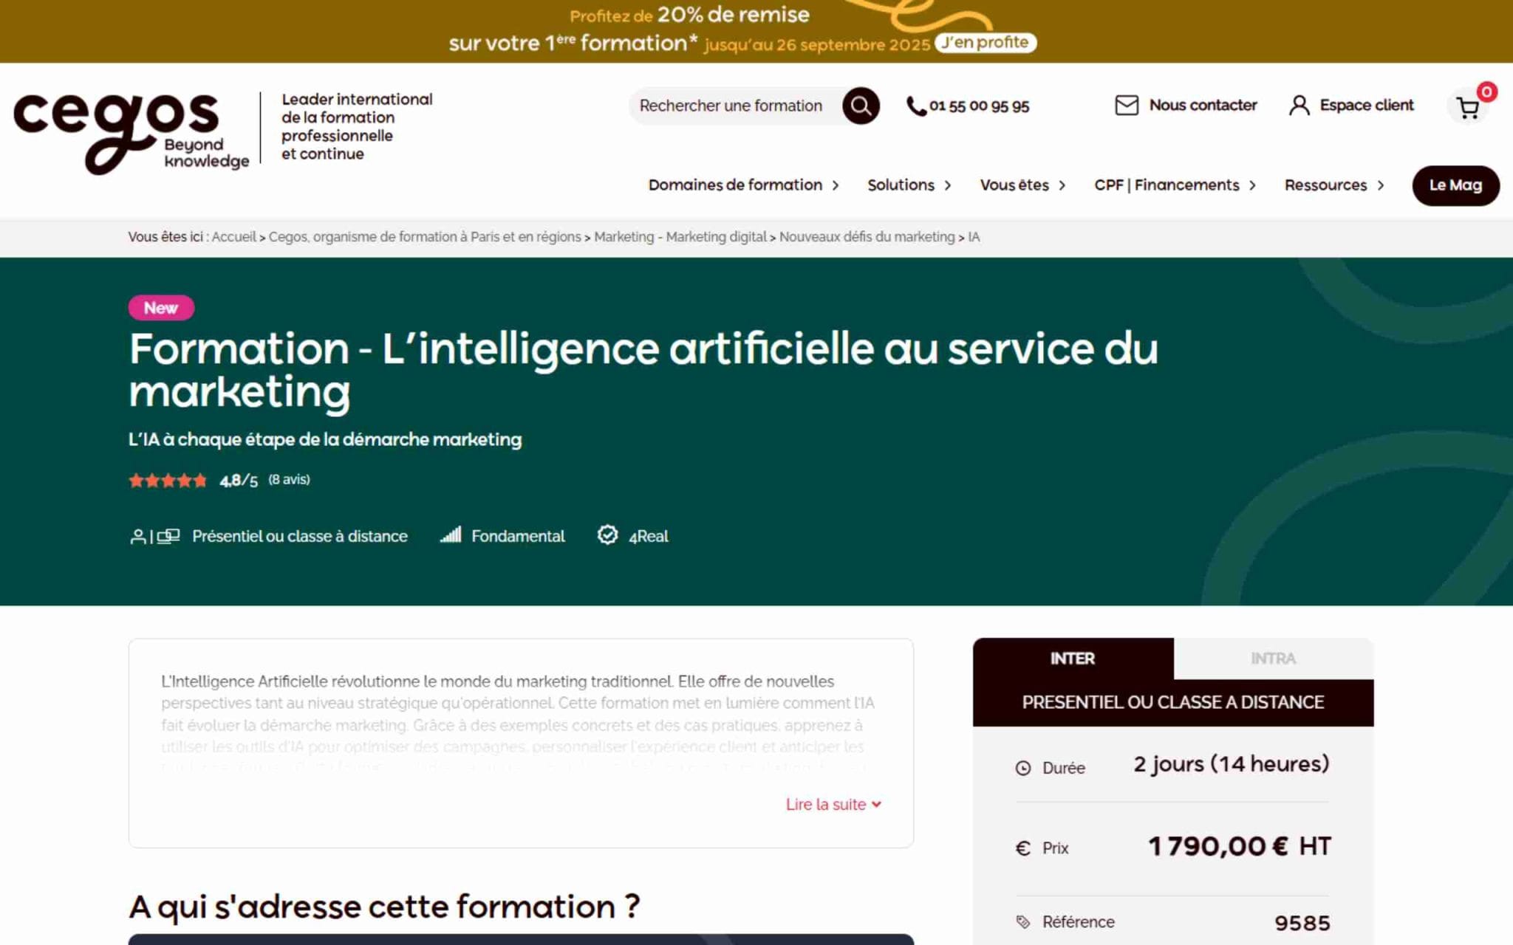The width and height of the screenshot is (1513, 945).
Task: Click the subtitle L'IA à chaque étape
Action: (x=325, y=439)
